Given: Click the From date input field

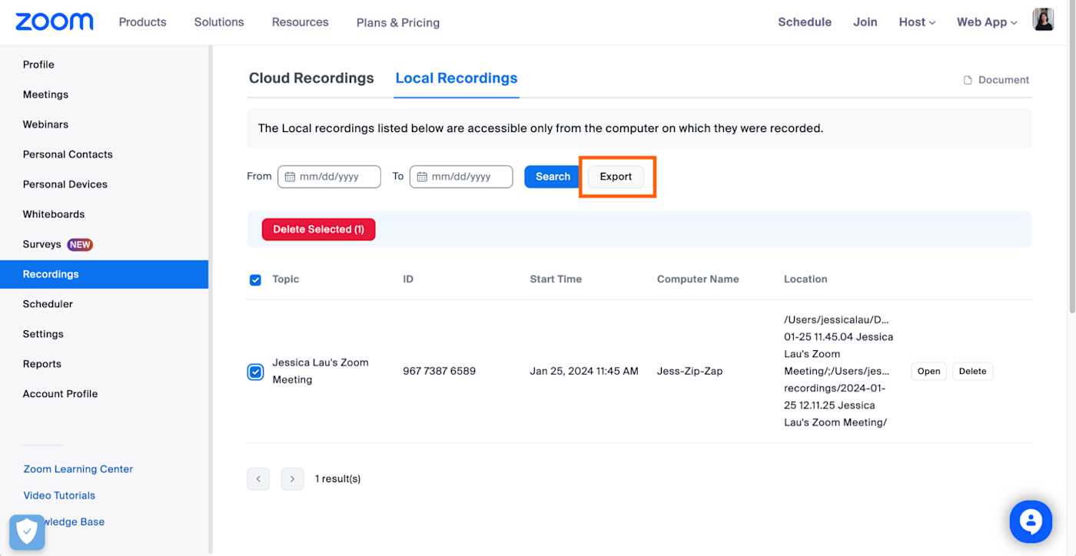Looking at the screenshot, I should 329,177.
